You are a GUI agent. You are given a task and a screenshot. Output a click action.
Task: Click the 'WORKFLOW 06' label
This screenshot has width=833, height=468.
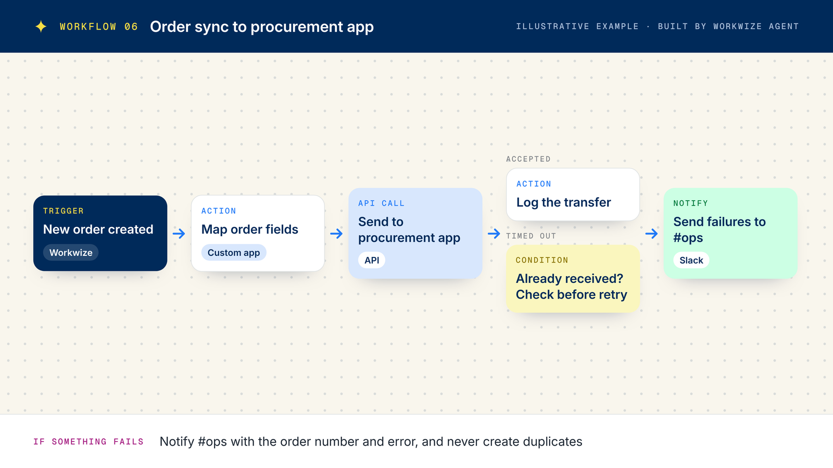tap(98, 27)
